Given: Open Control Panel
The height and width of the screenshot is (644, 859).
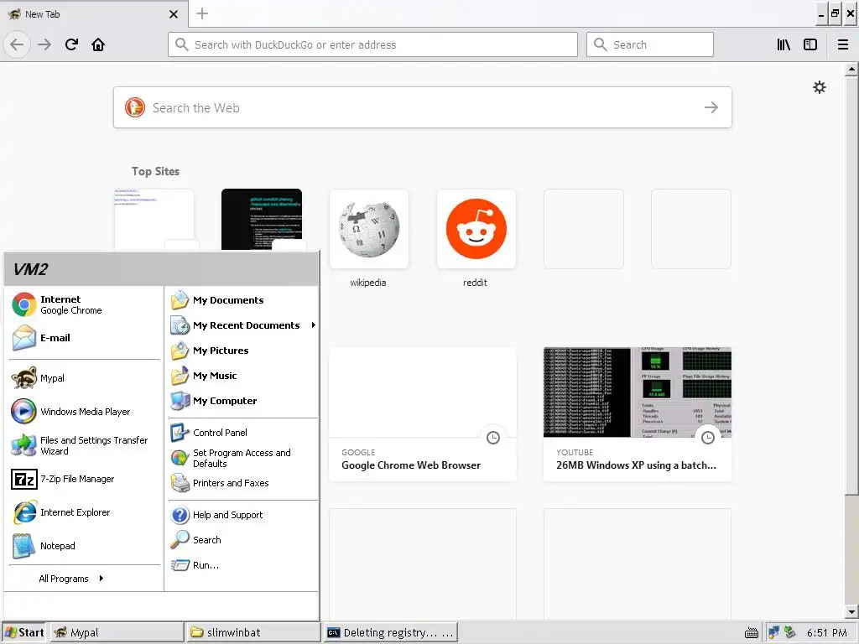Looking at the screenshot, I should pos(243,433).
